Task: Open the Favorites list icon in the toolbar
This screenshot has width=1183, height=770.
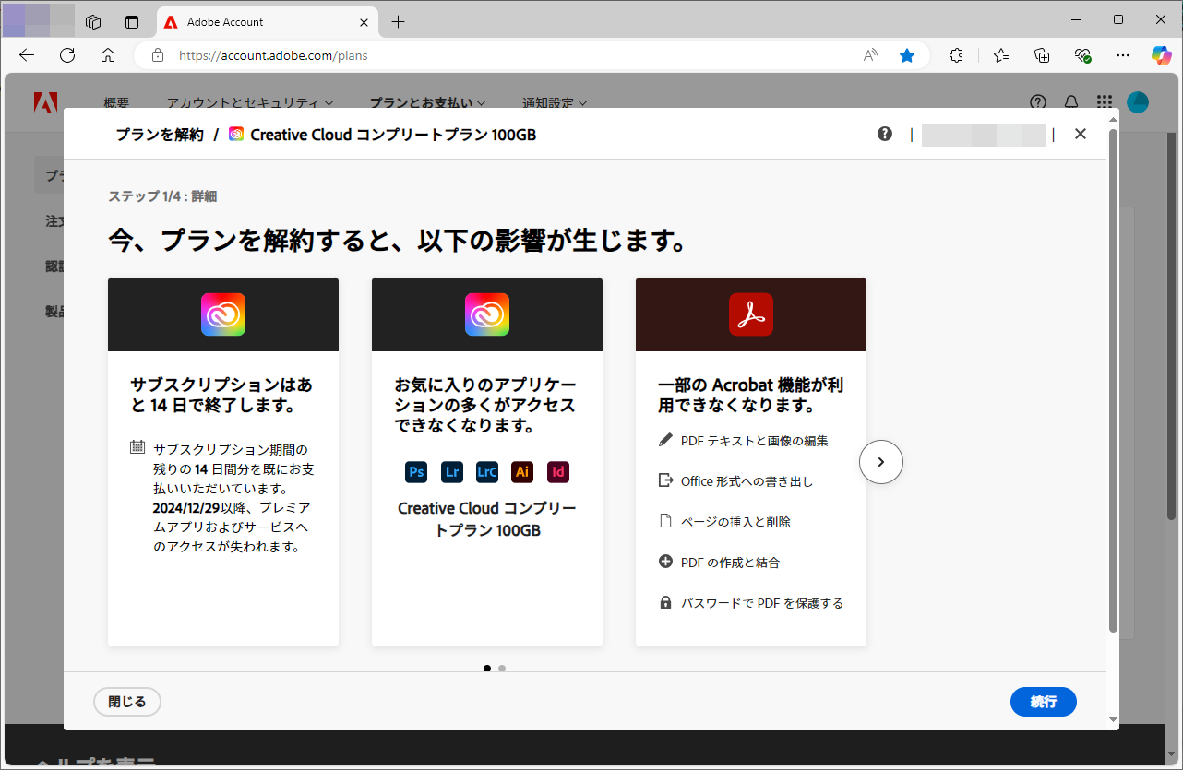Action: (x=1001, y=55)
